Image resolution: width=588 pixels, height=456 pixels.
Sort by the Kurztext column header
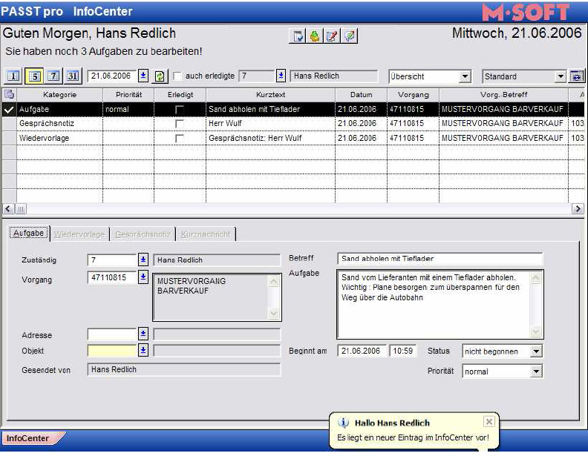(x=271, y=95)
